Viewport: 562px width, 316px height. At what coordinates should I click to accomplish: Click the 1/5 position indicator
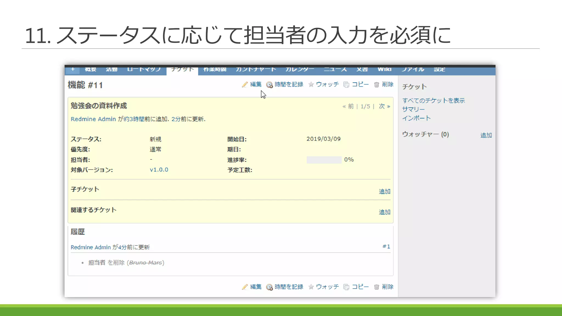365,106
